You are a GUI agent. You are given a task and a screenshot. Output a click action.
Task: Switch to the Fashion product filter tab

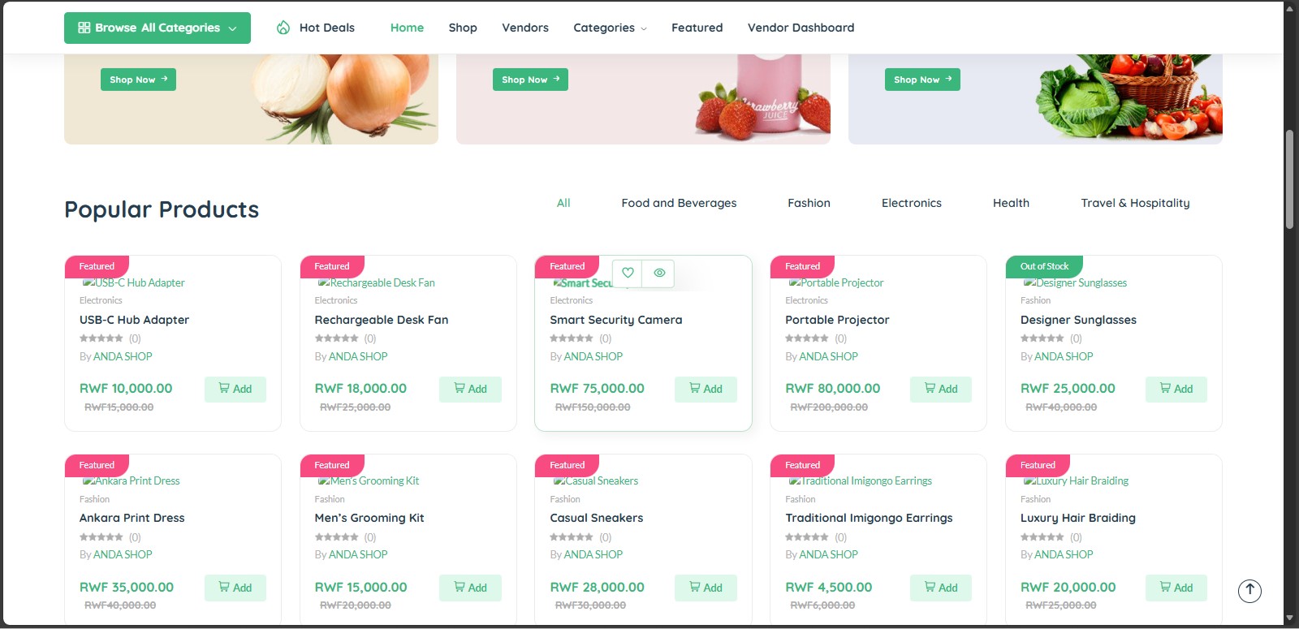(809, 203)
